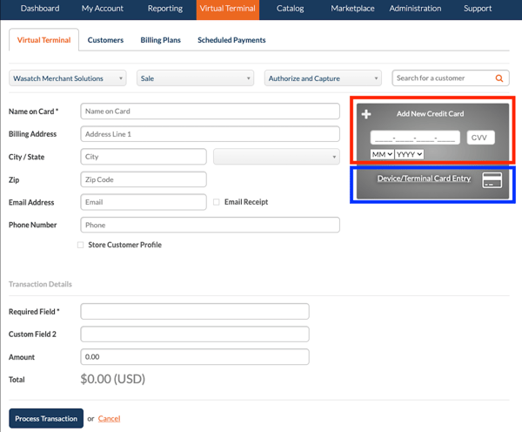Focus the Name on Card field
This screenshot has height=432, width=522.
(210, 111)
